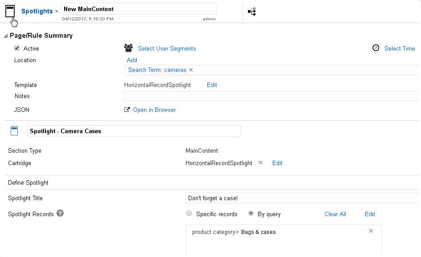Click the Spotlight section cartridge icon
This screenshot has width=421, height=257.
click(14, 130)
